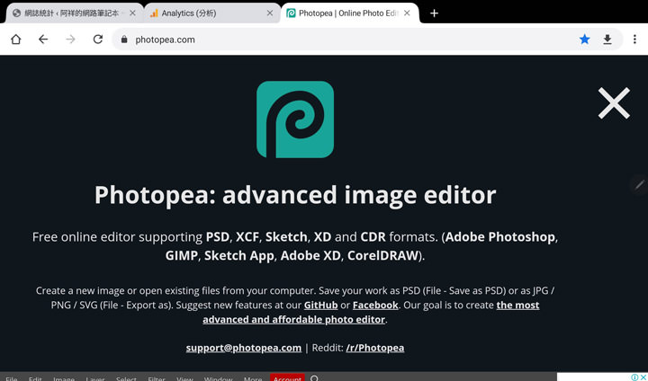
Task: Open the Image menu
Action: pos(64,378)
